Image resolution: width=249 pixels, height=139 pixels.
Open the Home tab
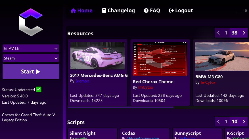pyautogui.click(x=81, y=11)
